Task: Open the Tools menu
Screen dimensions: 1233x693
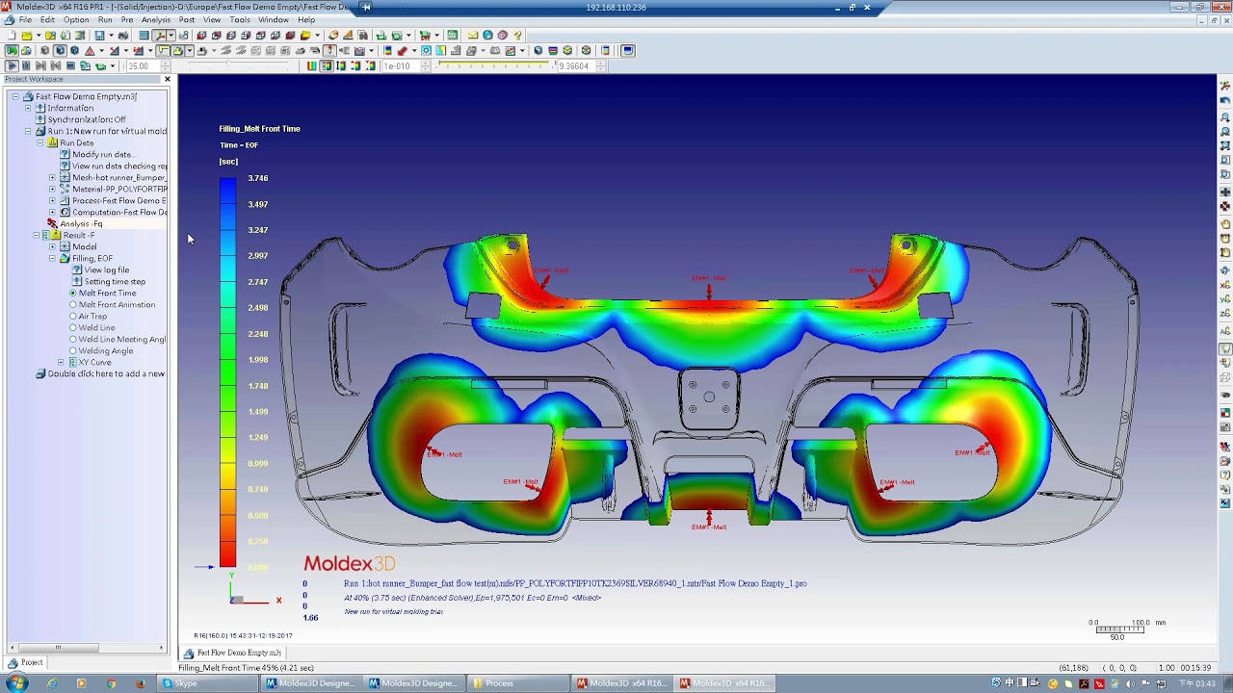Action: click(240, 19)
